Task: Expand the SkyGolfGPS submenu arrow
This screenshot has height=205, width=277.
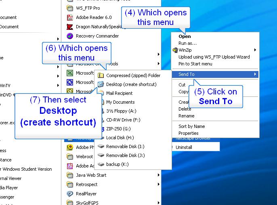Action: coord(158,203)
